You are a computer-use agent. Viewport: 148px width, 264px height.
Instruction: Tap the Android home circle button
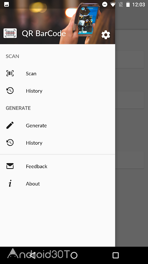click(74, 255)
